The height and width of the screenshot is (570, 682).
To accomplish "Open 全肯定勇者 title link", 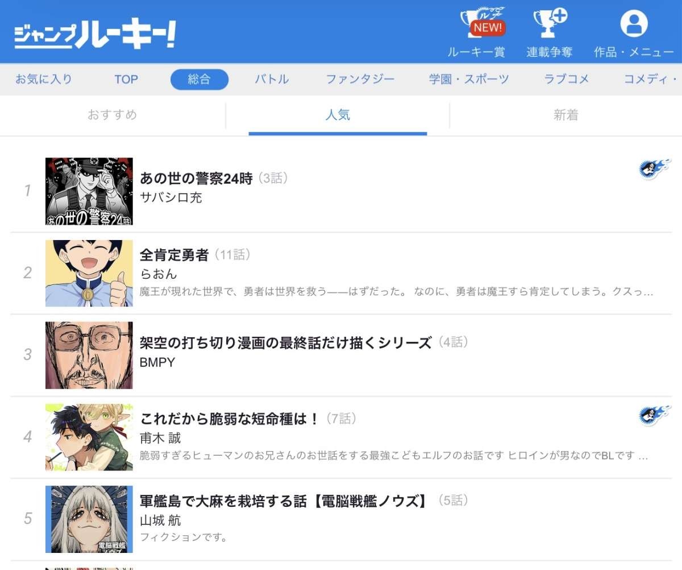I will coord(174,255).
